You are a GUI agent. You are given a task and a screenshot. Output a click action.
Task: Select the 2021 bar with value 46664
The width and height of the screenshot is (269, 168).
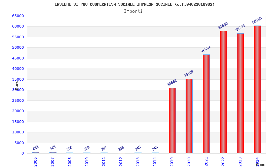tap(206, 104)
